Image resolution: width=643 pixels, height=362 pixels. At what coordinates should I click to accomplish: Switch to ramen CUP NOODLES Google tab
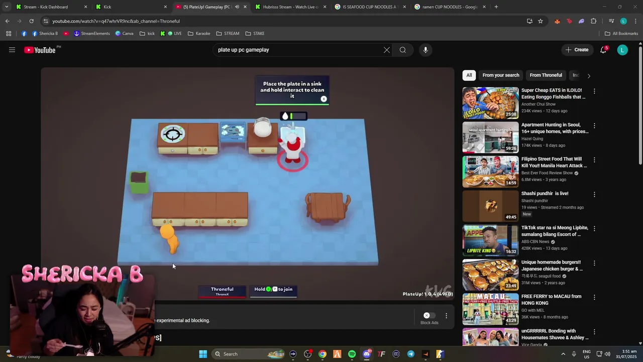(450, 7)
